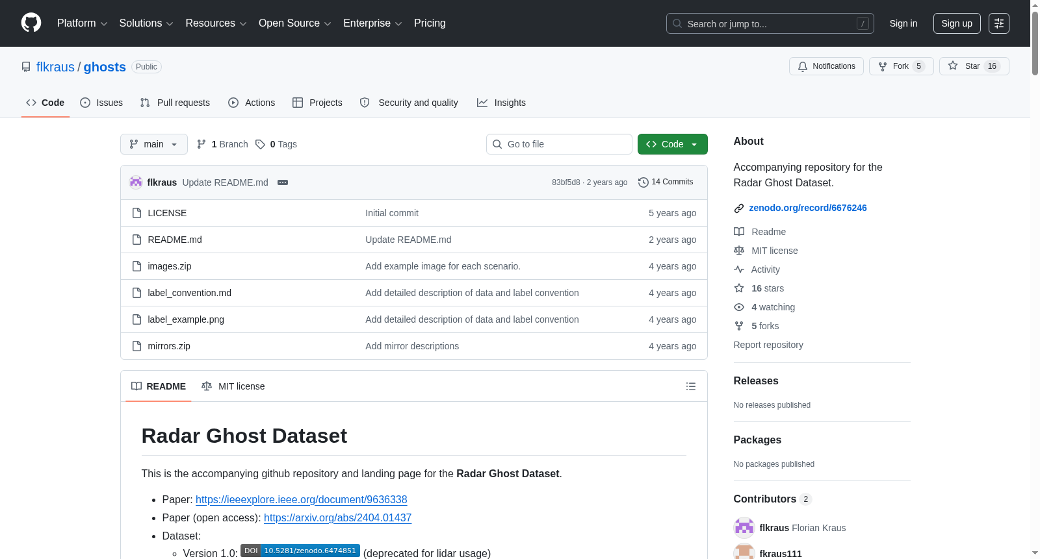The height and width of the screenshot is (559, 1040).
Task: Jump to Readme from About sidebar
Action: pyautogui.click(x=760, y=232)
